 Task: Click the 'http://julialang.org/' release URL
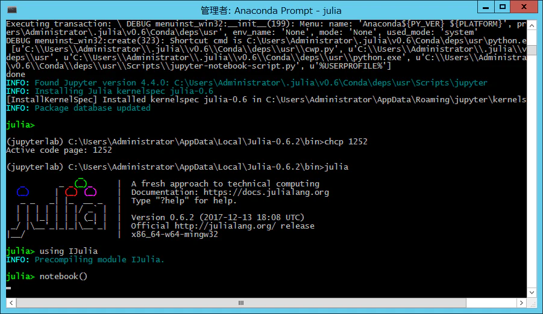pos(225,226)
